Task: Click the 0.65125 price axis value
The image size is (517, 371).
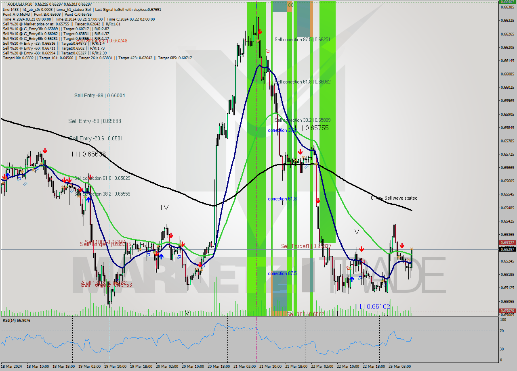Action: (x=507, y=288)
